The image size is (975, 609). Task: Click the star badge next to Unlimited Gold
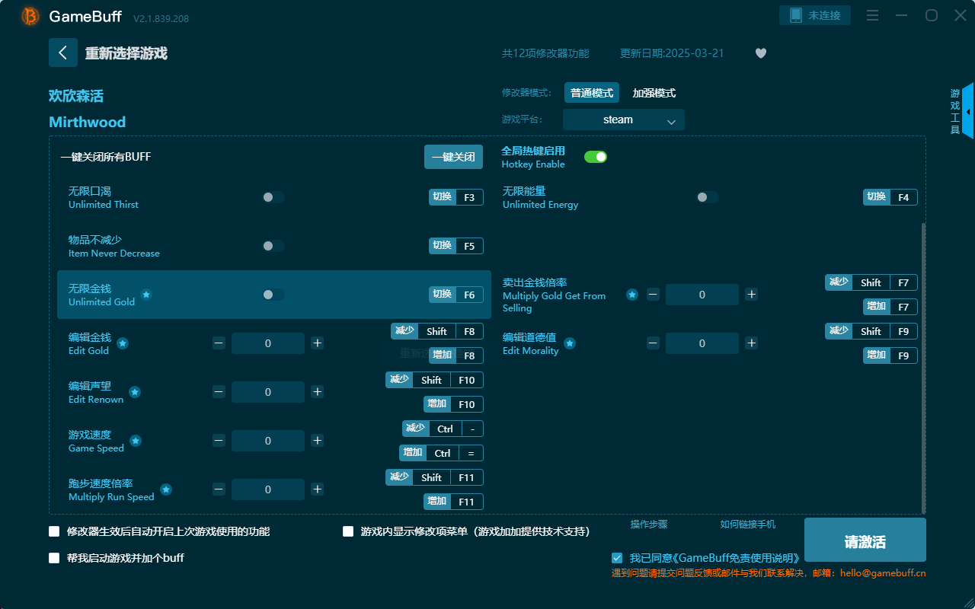(x=145, y=295)
